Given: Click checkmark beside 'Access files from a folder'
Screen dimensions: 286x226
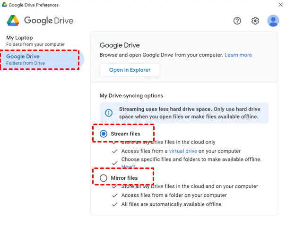Looking at the screenshot, I should [x=114, y=195].
